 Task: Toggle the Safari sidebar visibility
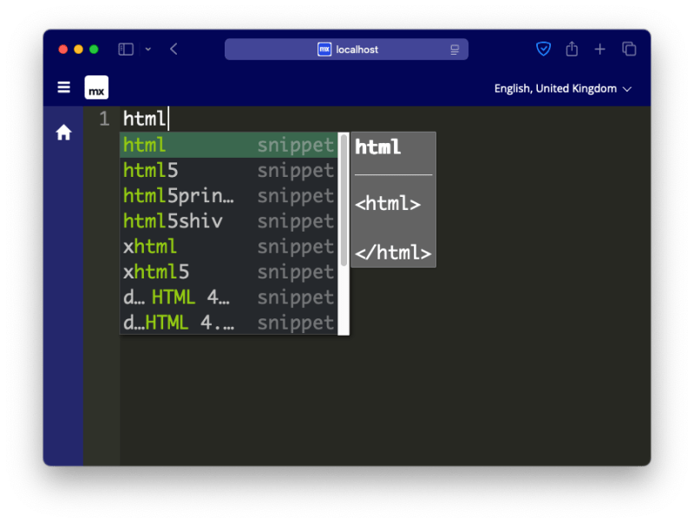pos(125,49)
